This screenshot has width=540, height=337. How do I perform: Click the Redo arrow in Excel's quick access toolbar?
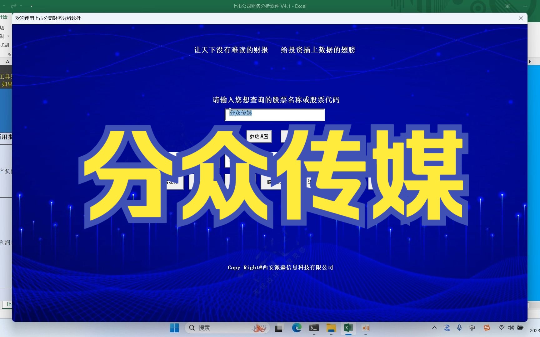[13, 6]
